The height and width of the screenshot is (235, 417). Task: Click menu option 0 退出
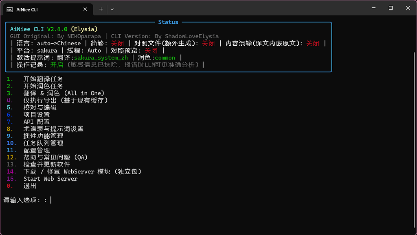[22, 186]
